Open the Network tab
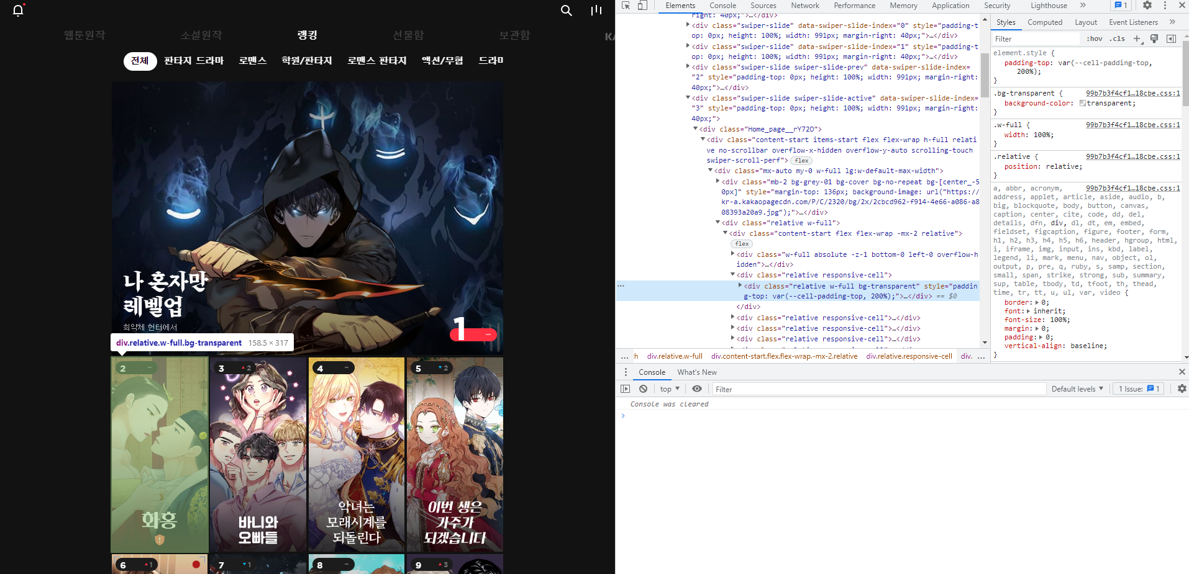1189x574 pixels. pyautogui.click(x=805, y=6)
